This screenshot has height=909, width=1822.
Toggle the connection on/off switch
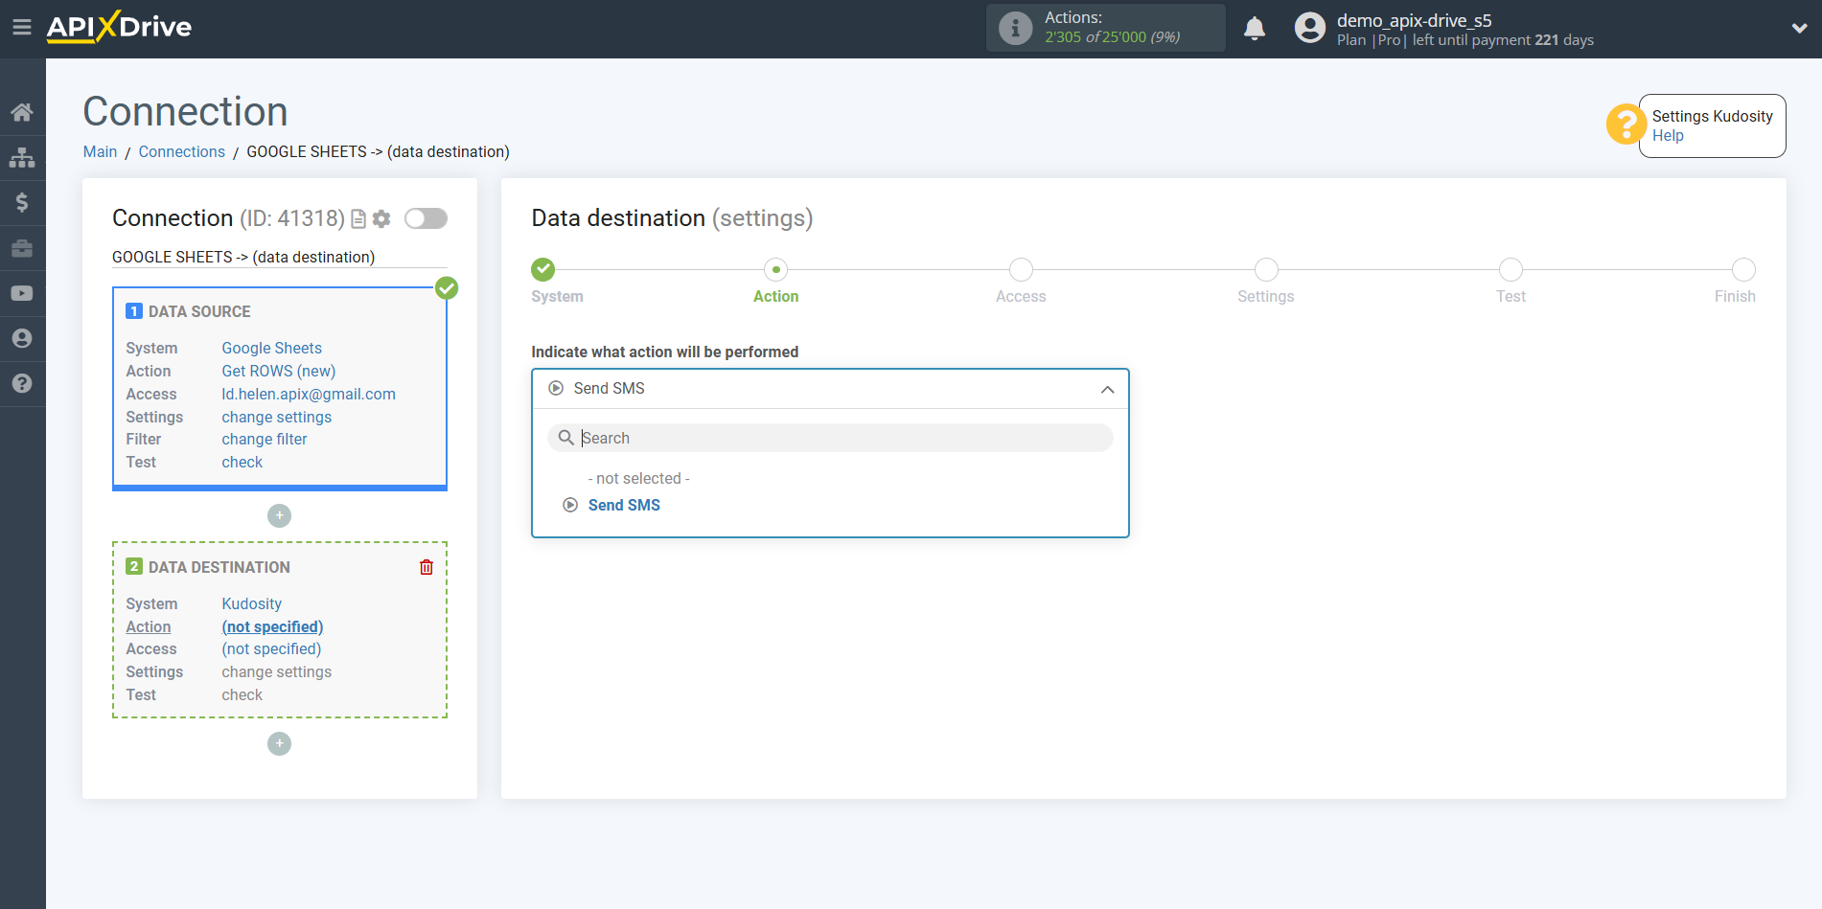pos(426,218)
